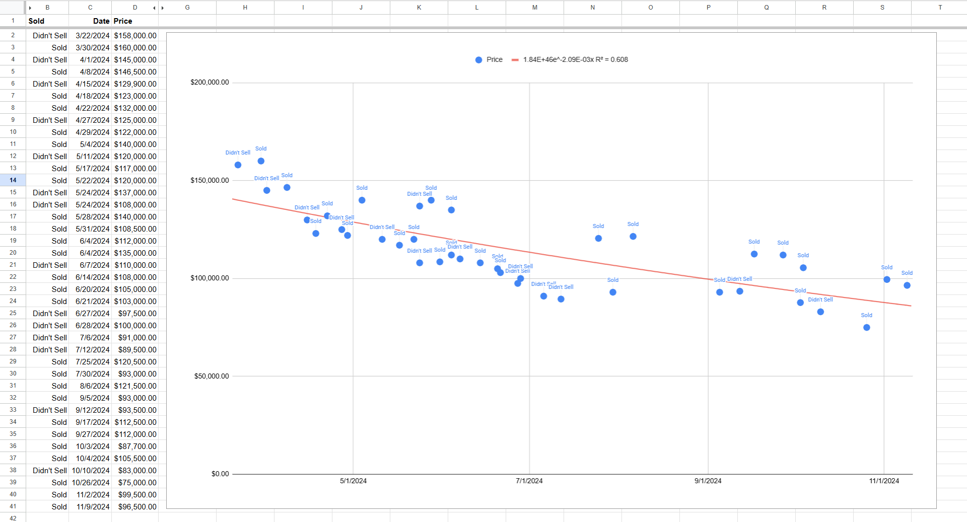Click the blue Price legend dot

478,60
